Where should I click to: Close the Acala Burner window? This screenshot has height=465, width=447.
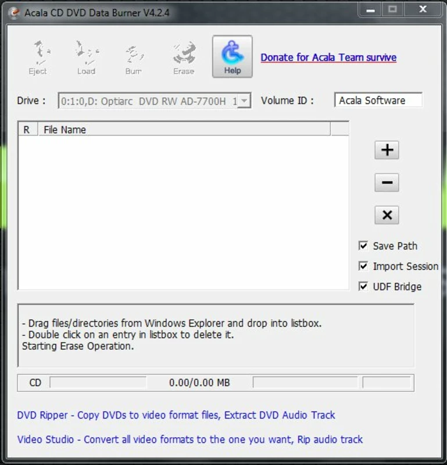[x=423, y=10]
